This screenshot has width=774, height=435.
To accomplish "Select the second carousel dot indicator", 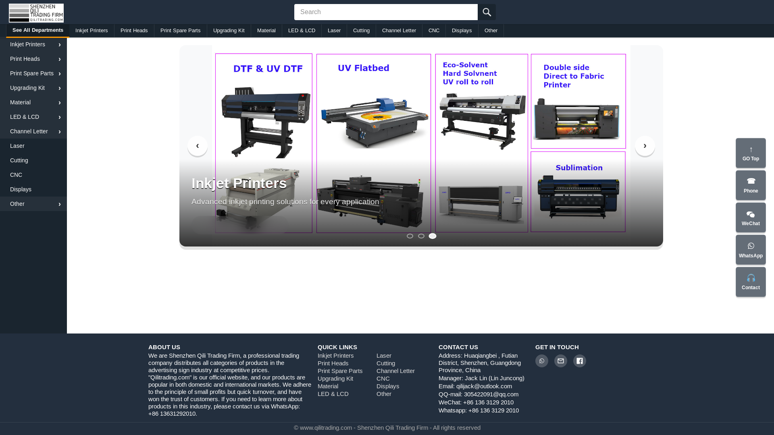I will [421, 236].
